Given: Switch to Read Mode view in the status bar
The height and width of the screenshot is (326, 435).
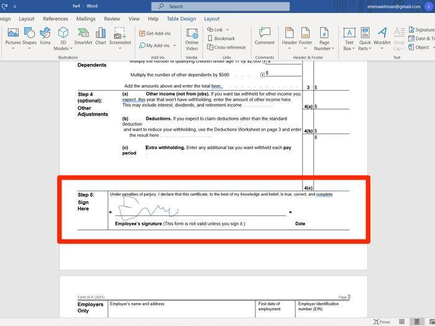Looking at the screenshot, I should click(401, 322).
